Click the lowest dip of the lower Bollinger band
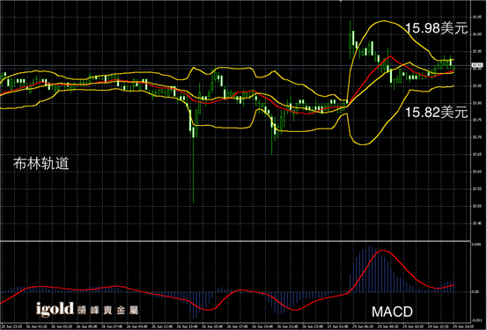Screen dimensions: 487x330 click(x=364, y=144)
